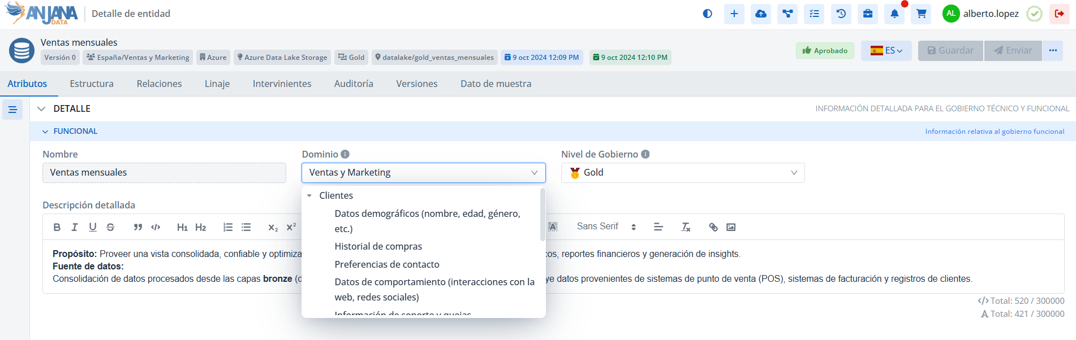The height and width of the screenshot is (340, 1076).
Task: Open the Auditoría tab
Action: click(354, 84)
